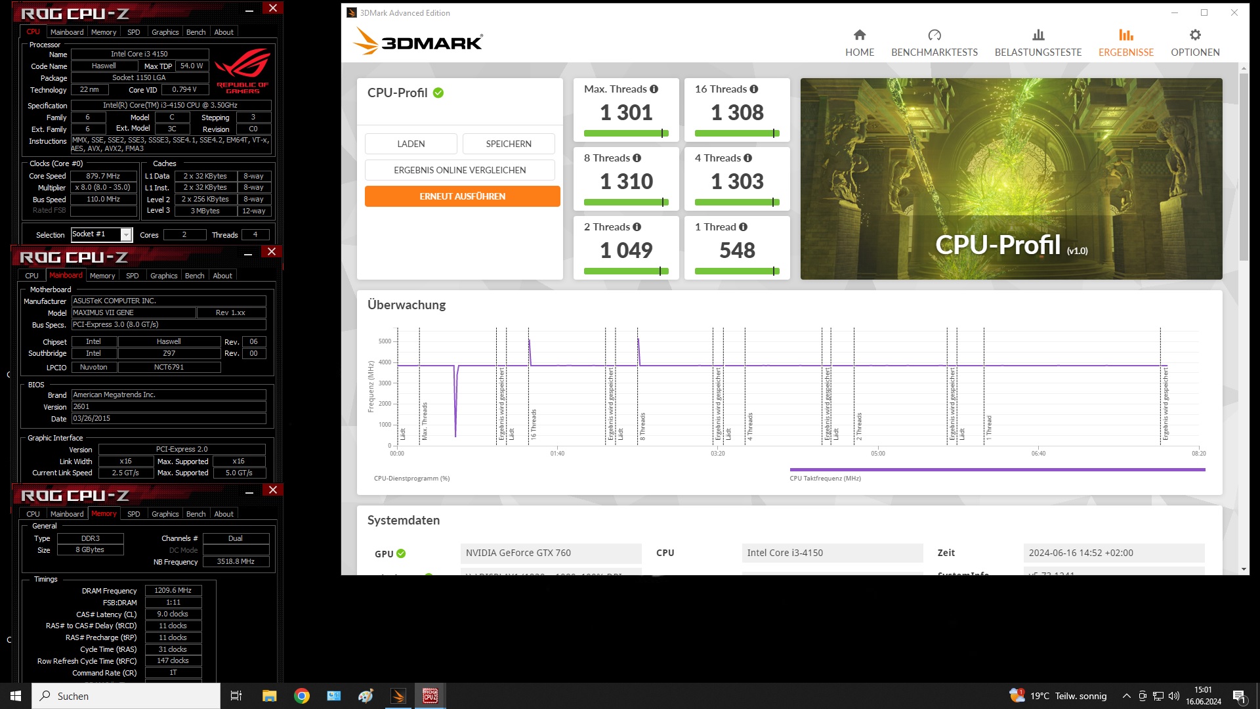Click 2 Threads score progress bar
The width and height of the screenshot is (1260, 709).
pyautogui.click(x=626, y=271)
